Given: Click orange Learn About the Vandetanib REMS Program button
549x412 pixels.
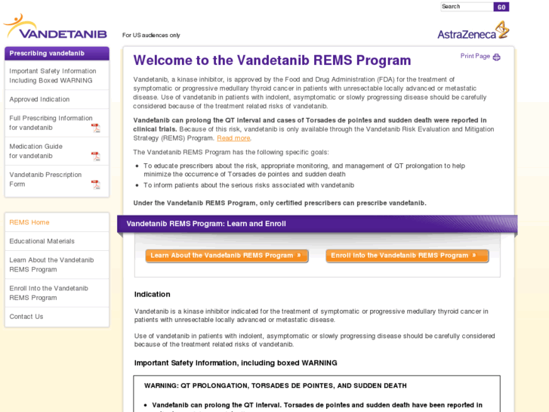Looking at the screenshot, I should pyautogui.click(x=227, y=256).
